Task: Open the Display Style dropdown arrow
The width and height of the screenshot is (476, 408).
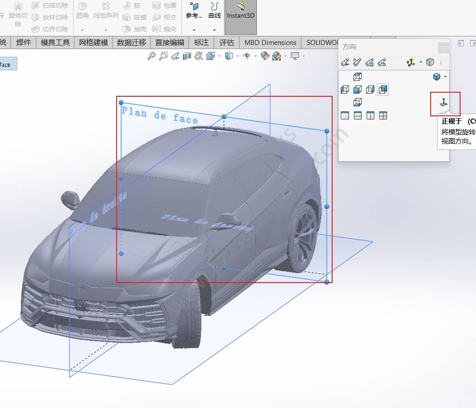Action: point(237,56)
